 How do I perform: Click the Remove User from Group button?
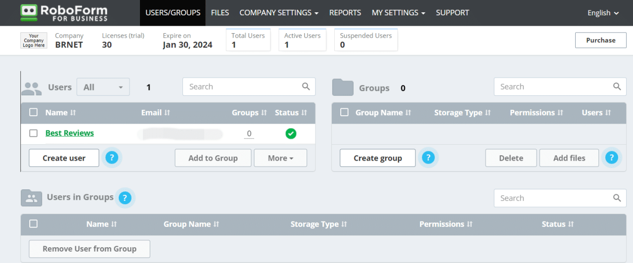(x=90, y=249)
